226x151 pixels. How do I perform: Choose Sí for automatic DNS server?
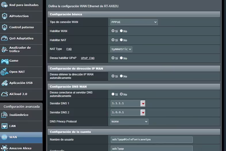click(x=113, y=94)
